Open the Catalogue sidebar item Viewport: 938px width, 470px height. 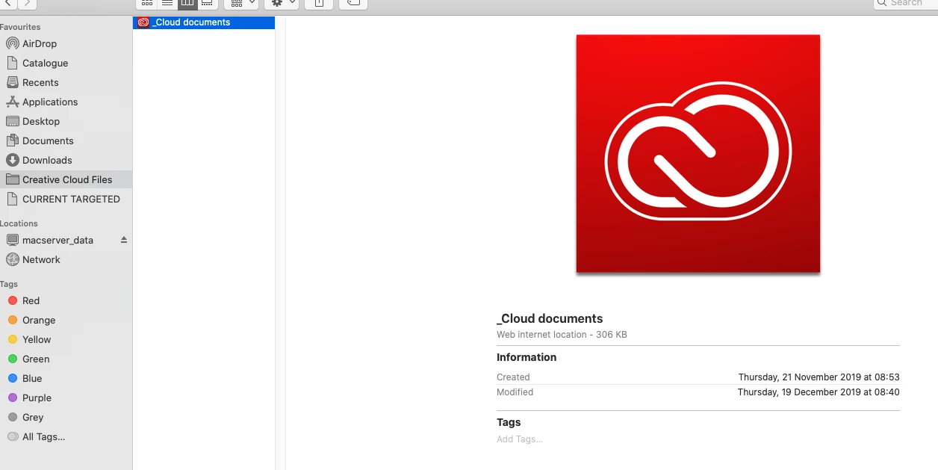click(x=66, y=63)
